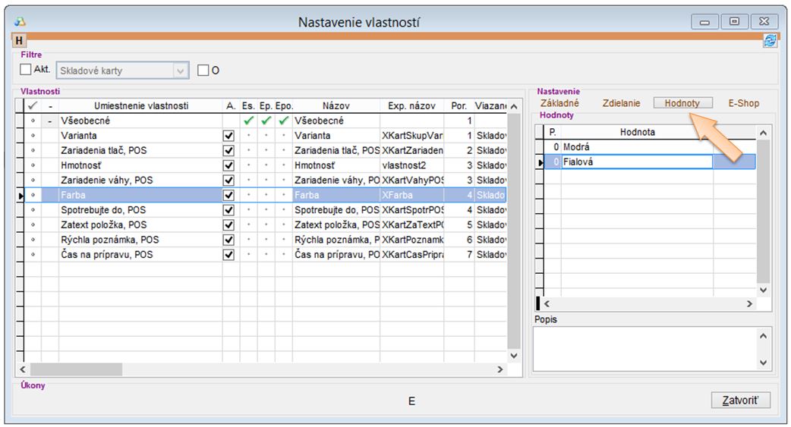Image resolution: width=791 pixels, height=427 pixels.
Task: Click the checkmark column header in Vlastnosti grid
Action: [33, 106]
